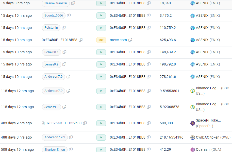This screenshot has height=152, width=232.
Task: Copy Anderson7.9 address in the 9.59553801 row
Action: [68, 91]
